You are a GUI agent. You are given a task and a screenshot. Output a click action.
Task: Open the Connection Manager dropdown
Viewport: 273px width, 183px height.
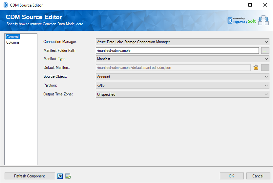tap(182, 42)
